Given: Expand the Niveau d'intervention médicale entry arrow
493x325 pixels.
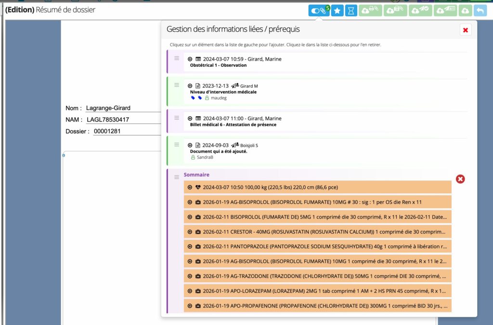Looking at the screenshot, I should [190, 86].
